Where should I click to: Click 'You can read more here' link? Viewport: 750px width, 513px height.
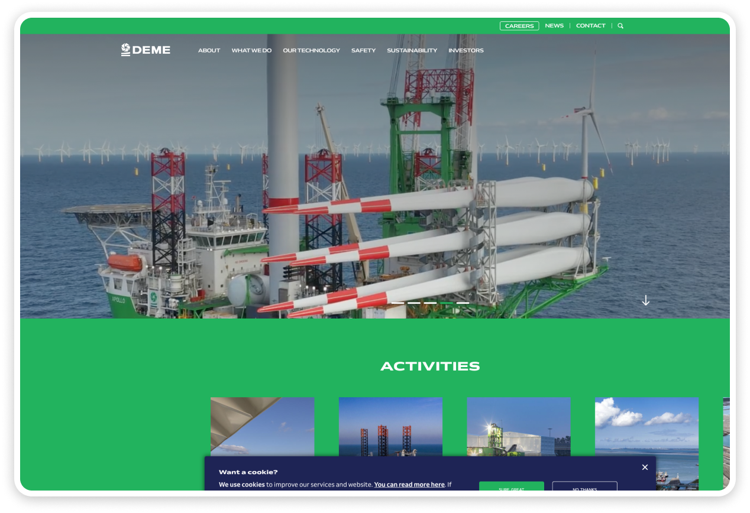[409, 485]
